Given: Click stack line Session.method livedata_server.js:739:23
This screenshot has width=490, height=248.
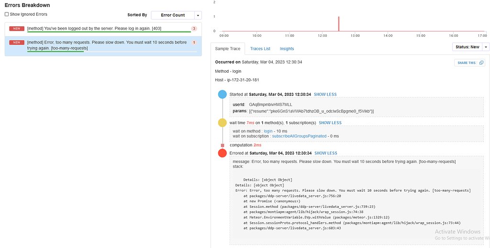Looking at the screenshot, I should click(x=309, y=206).
